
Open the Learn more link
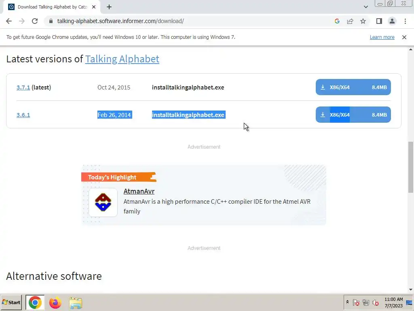(x=382, y=37)
